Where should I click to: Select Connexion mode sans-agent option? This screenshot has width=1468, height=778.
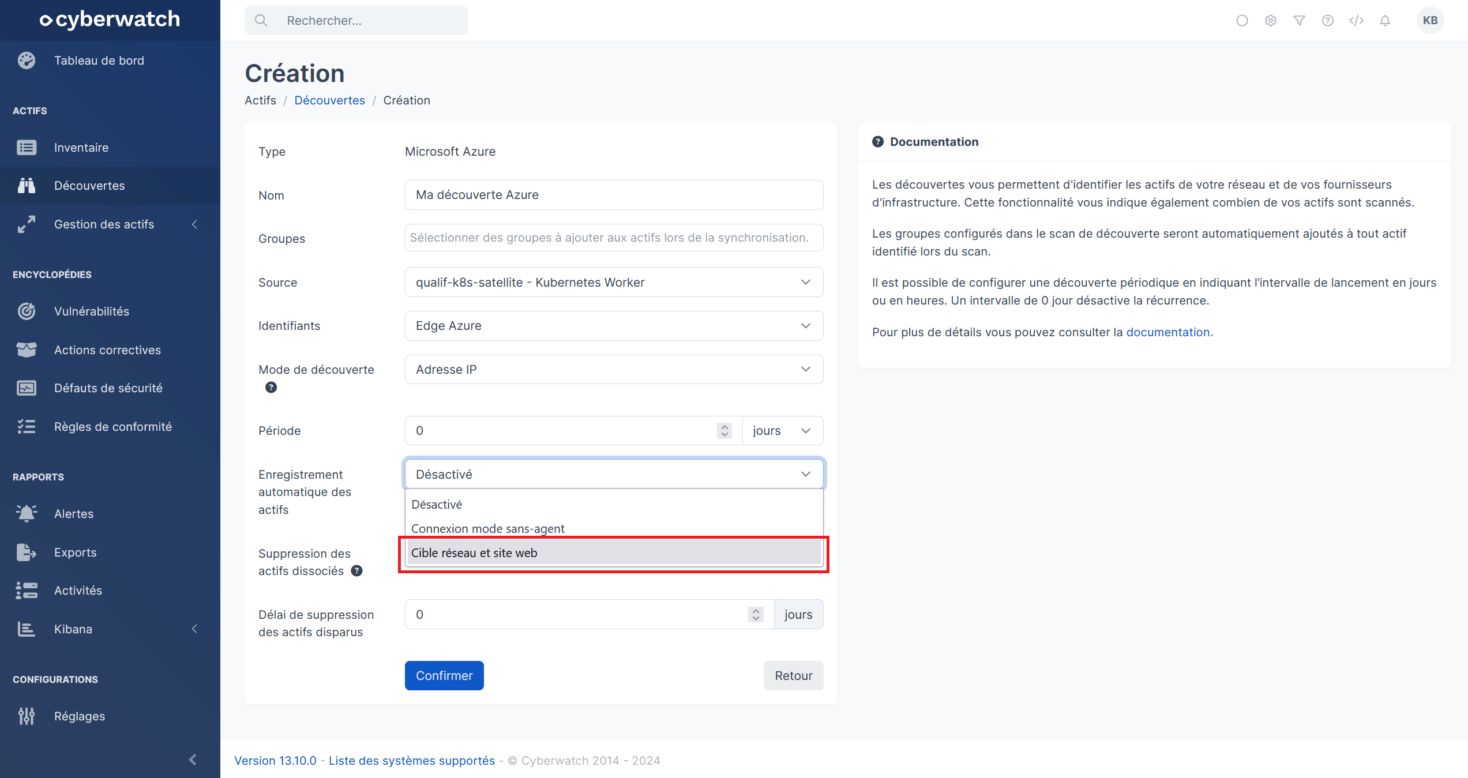click(614, 529)
